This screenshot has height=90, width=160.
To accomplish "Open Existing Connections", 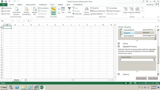I will (x=26, y=11).
